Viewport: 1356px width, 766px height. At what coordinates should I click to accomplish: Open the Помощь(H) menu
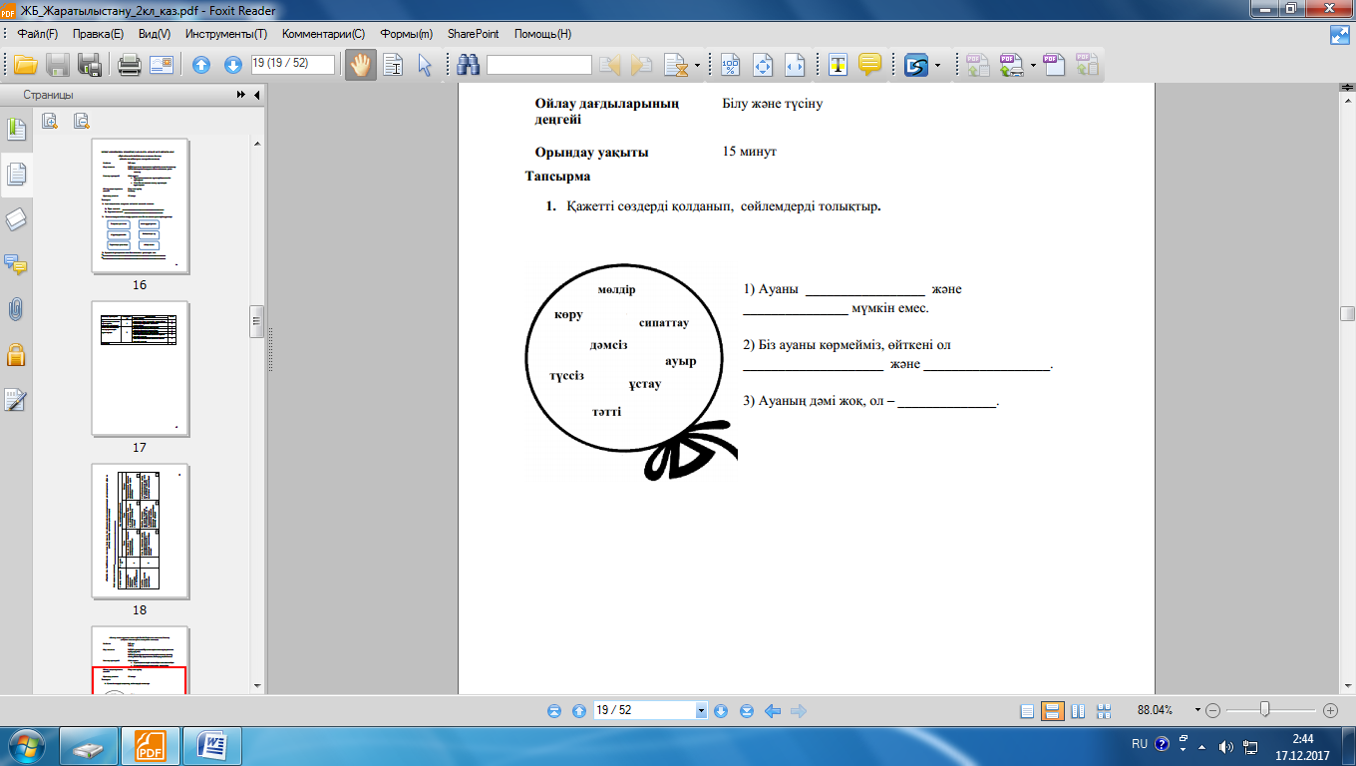click(542, 34)
